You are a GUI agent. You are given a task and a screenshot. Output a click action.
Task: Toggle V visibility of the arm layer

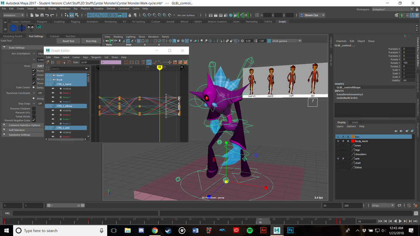pyautogui.click(x=338, y=159)
